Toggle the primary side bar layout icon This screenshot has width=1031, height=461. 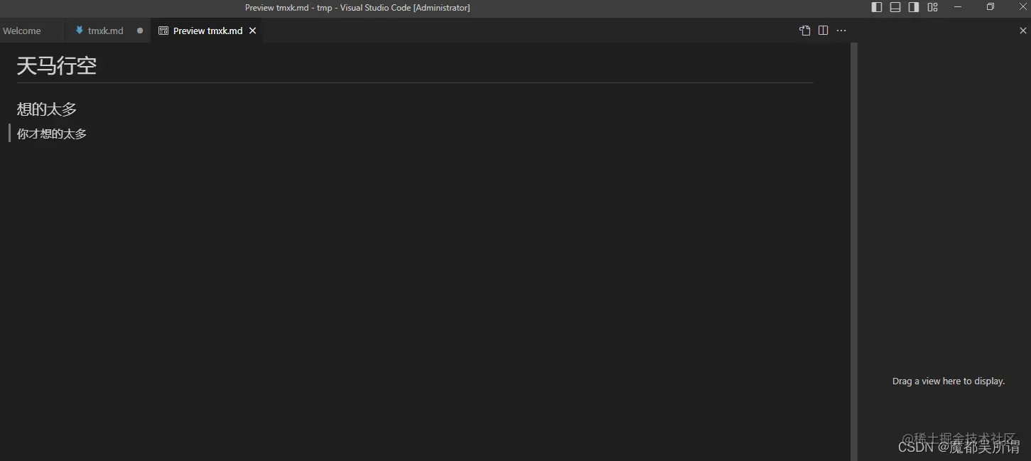click(877, 7)
